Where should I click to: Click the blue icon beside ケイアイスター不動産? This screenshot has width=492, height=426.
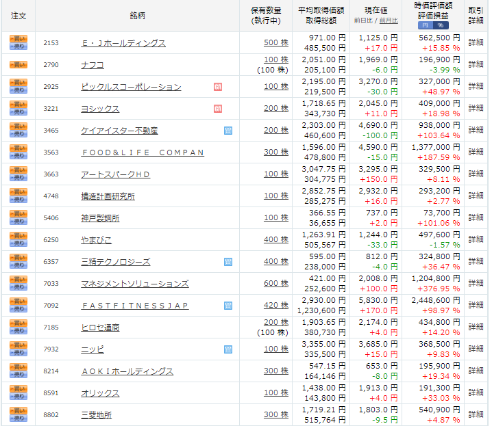point(228,131)
